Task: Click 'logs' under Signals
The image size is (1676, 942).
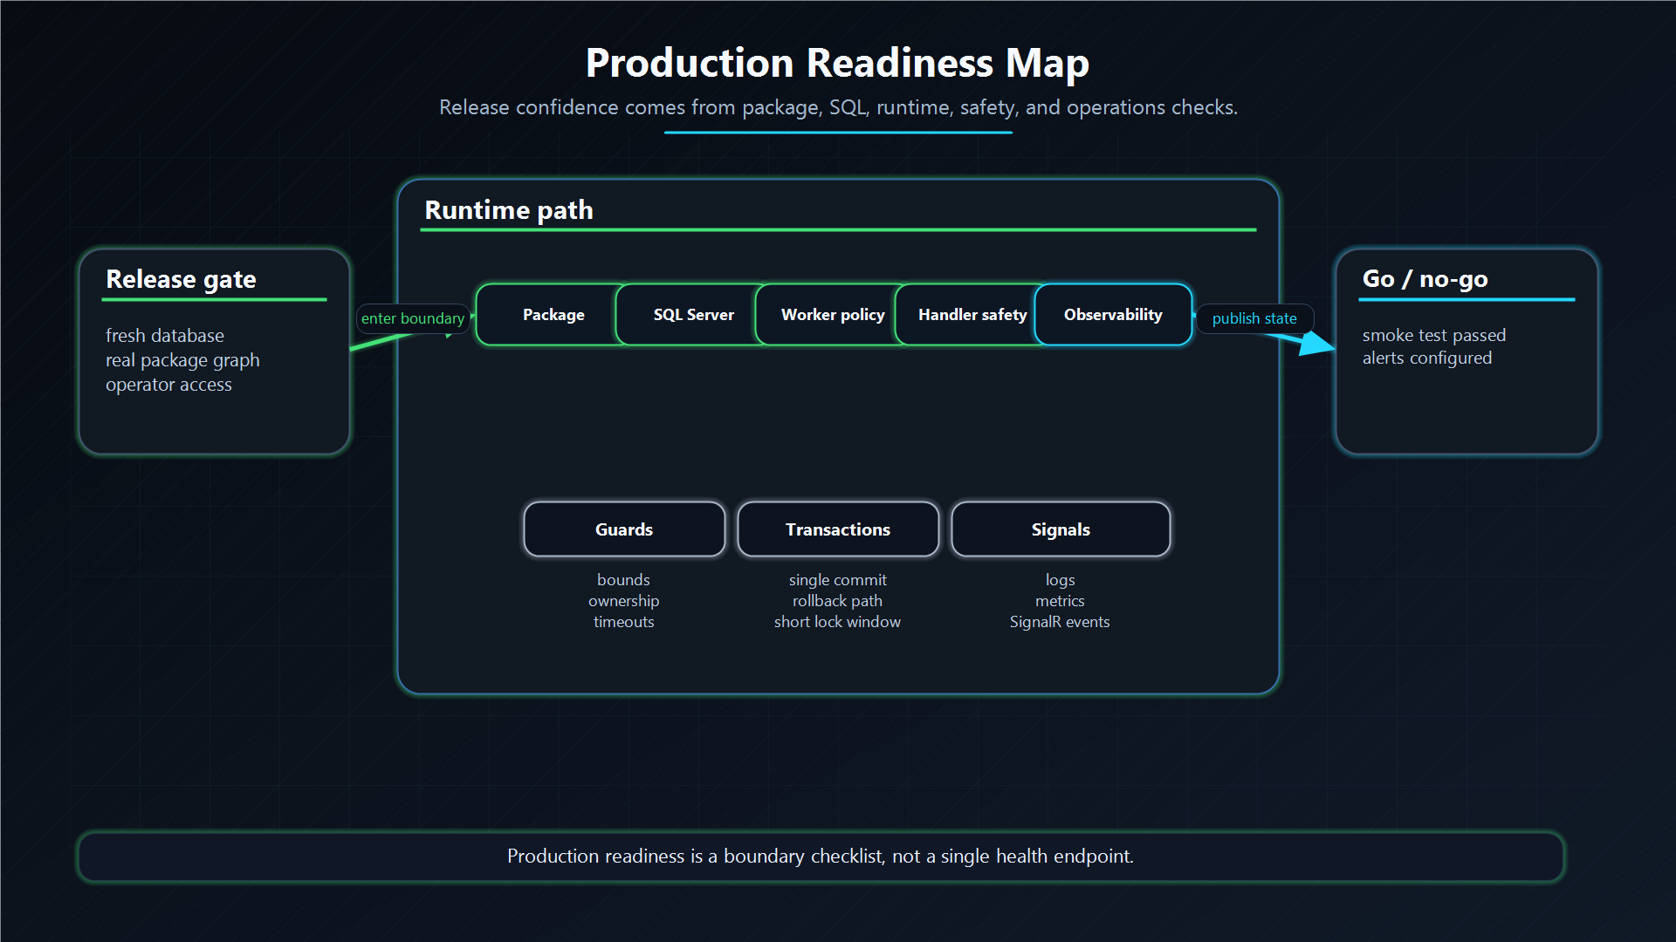Action: click(1060, 580)
